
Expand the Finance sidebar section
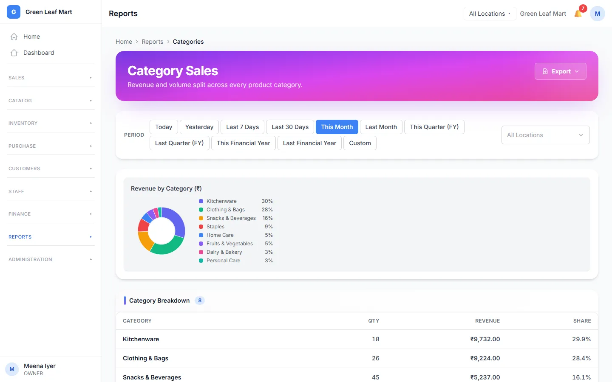click(51, 214)
